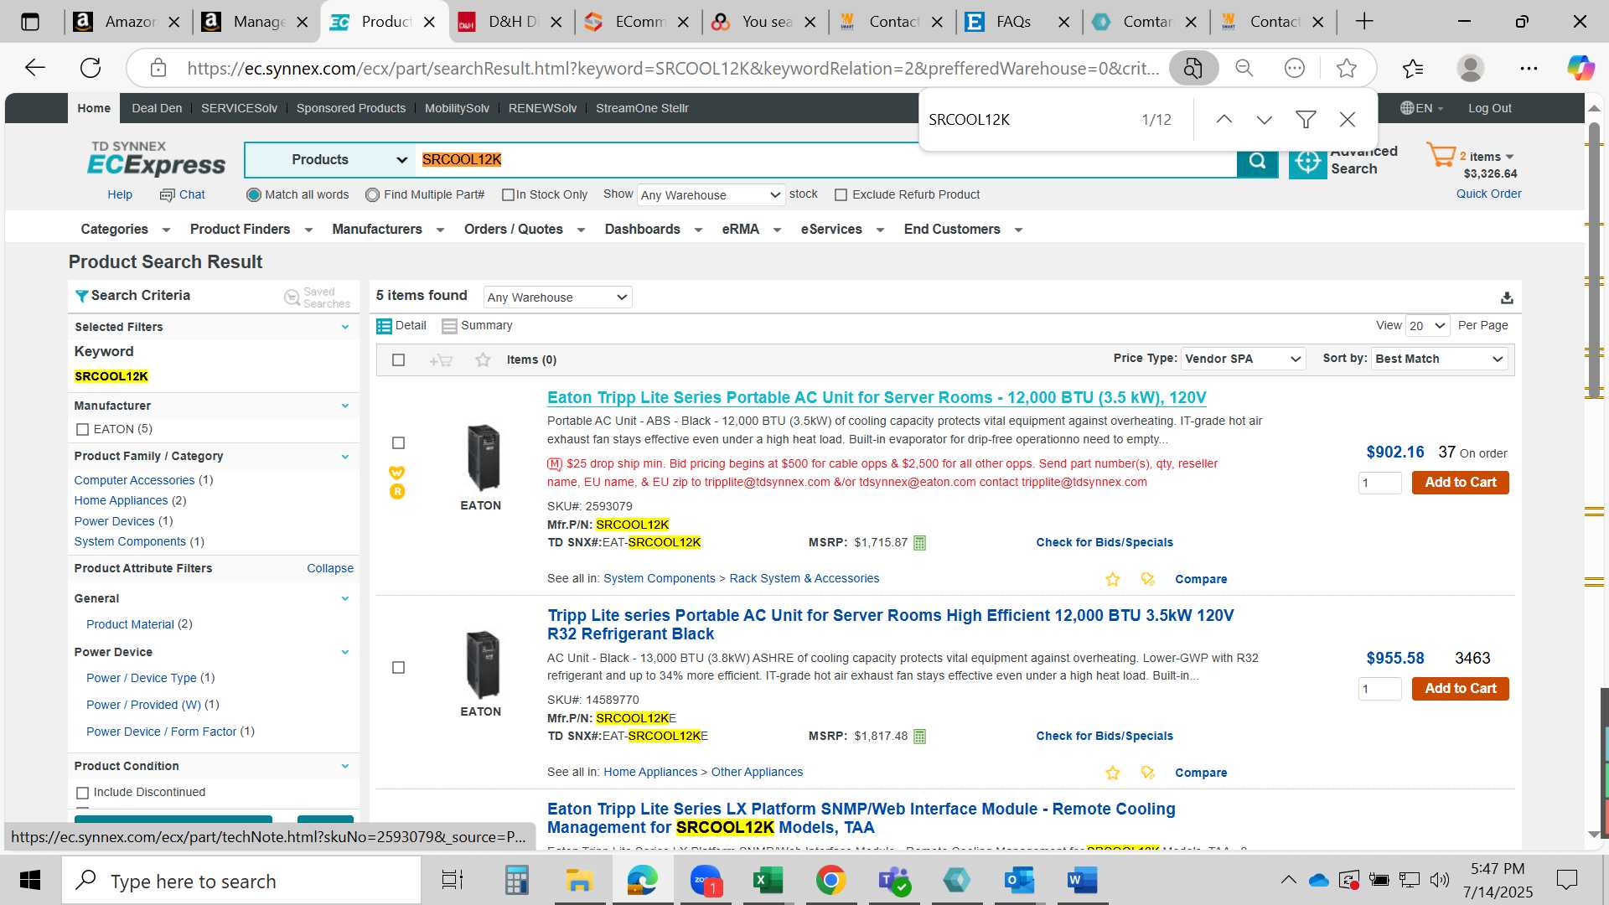Add SRCOOL12KE to favorites star
Image resolution: width=1609 pixels, height=905 pixels.
pos(1113,773)
